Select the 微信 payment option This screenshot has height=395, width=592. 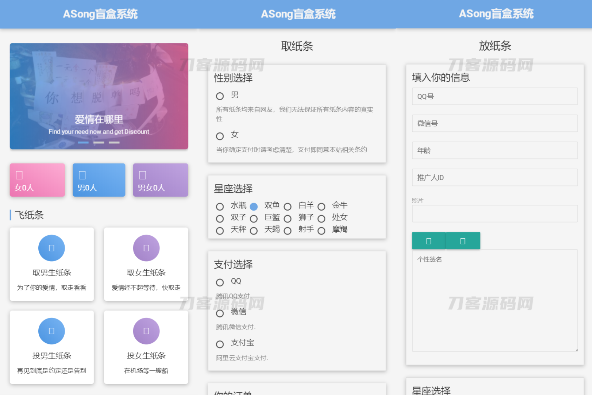(x=220, y=313)
